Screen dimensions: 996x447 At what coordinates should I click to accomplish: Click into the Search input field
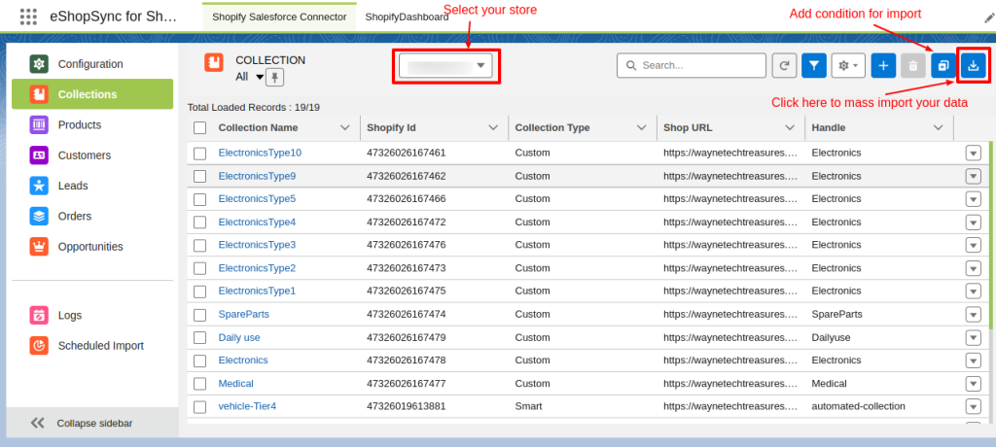[x=692, y=65]
